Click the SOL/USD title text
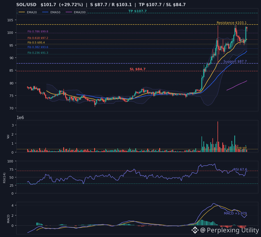Image resolution: width=261 pixels, height=237 pixels. [26, 5]
